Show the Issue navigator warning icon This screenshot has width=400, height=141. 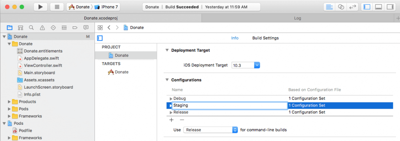click(x=42, y=28)
